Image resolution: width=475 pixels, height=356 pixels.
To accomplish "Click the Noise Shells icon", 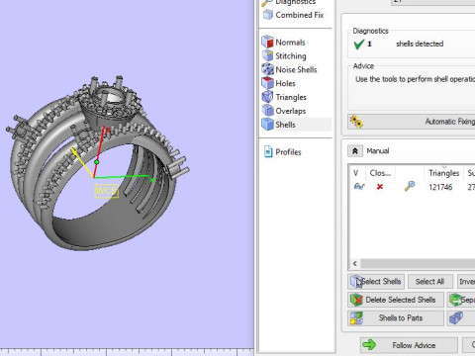I will (267, 69).
